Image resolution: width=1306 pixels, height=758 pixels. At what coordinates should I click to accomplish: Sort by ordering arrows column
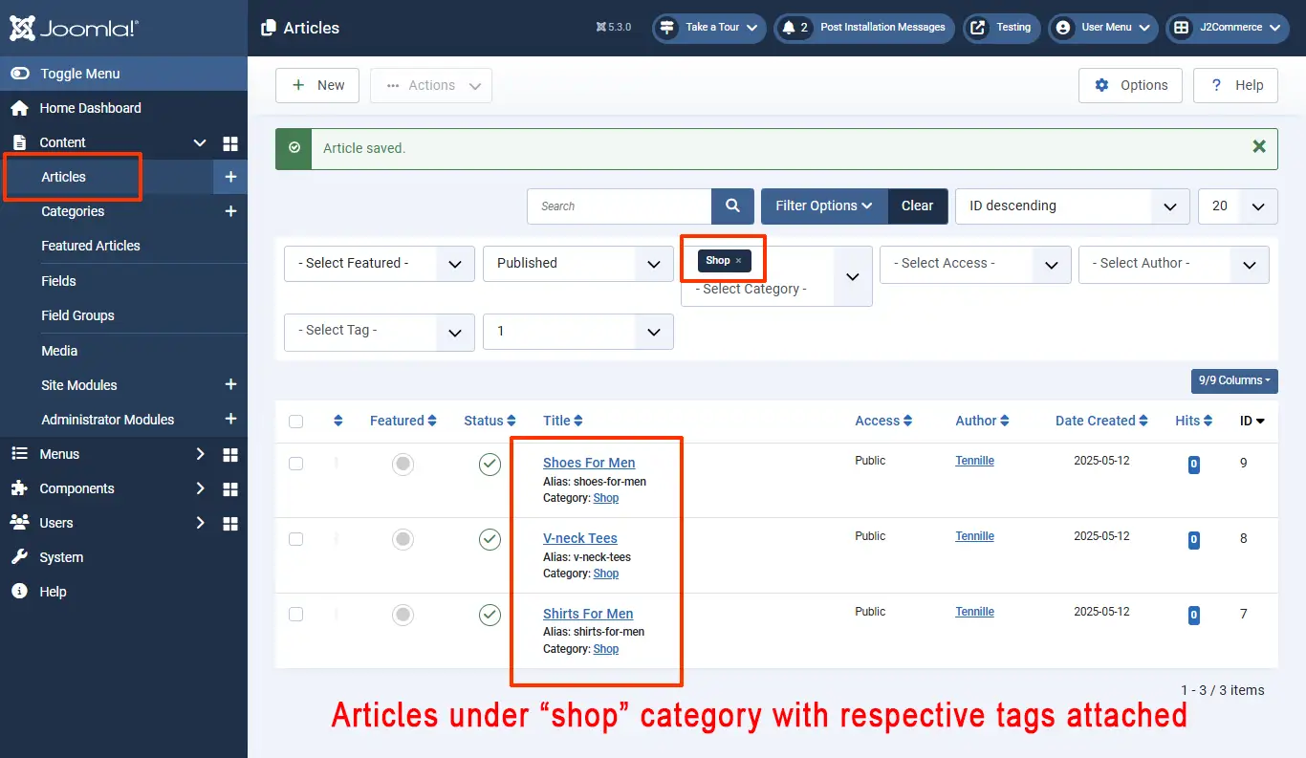337,421
